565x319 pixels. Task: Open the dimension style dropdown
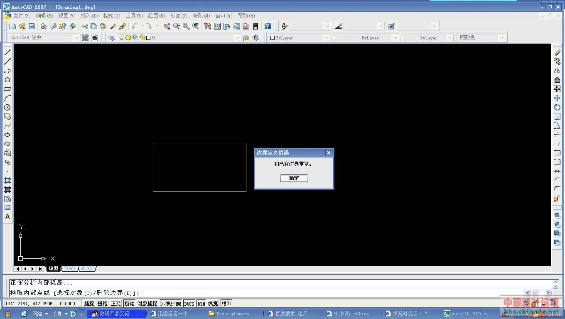point(381,26)
